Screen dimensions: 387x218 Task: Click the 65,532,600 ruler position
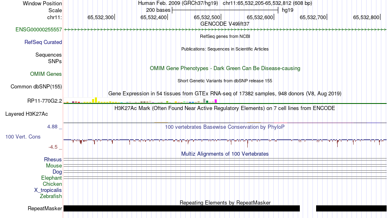[260, 18]
